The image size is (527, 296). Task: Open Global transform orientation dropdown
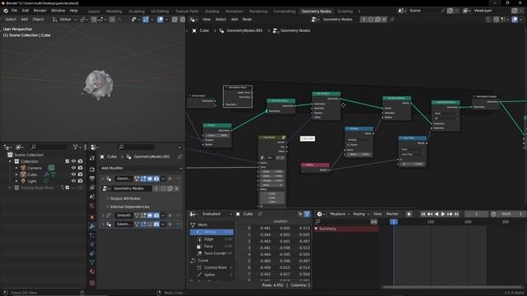pyautogui.click(x=64, y=20)
